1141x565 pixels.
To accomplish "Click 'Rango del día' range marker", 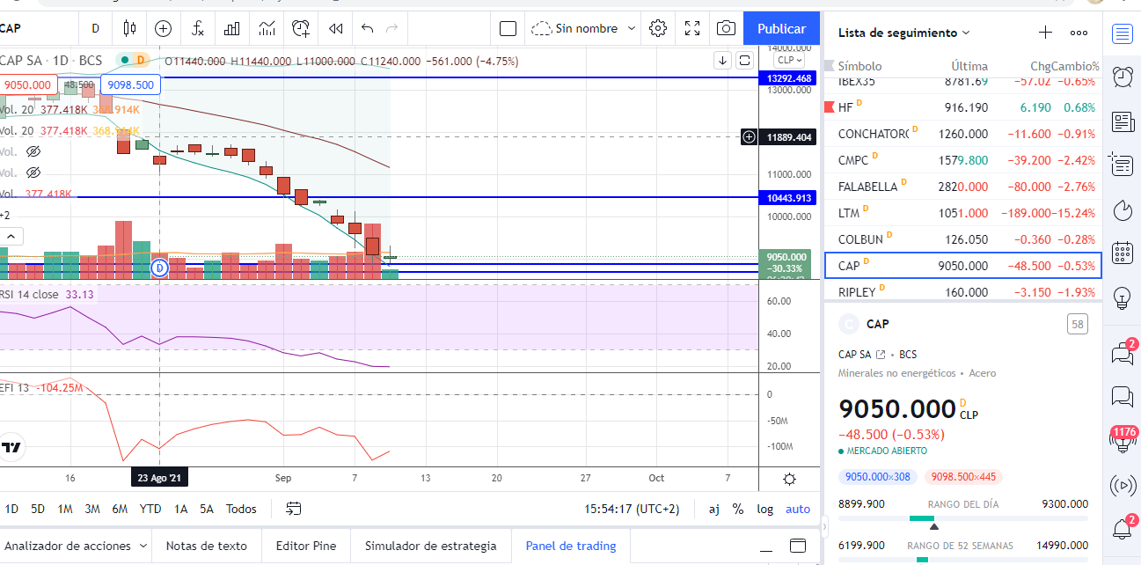I will click(x=934, y=526).
